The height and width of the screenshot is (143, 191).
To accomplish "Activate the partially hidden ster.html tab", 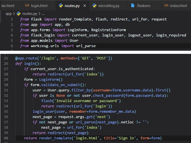I will coord(8,6).
